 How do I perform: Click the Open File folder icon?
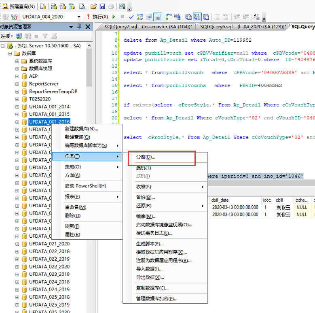click(93, 6)
